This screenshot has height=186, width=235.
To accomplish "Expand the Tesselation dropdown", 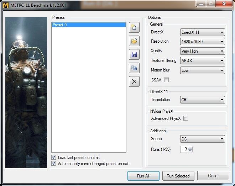I will [203, 100].
